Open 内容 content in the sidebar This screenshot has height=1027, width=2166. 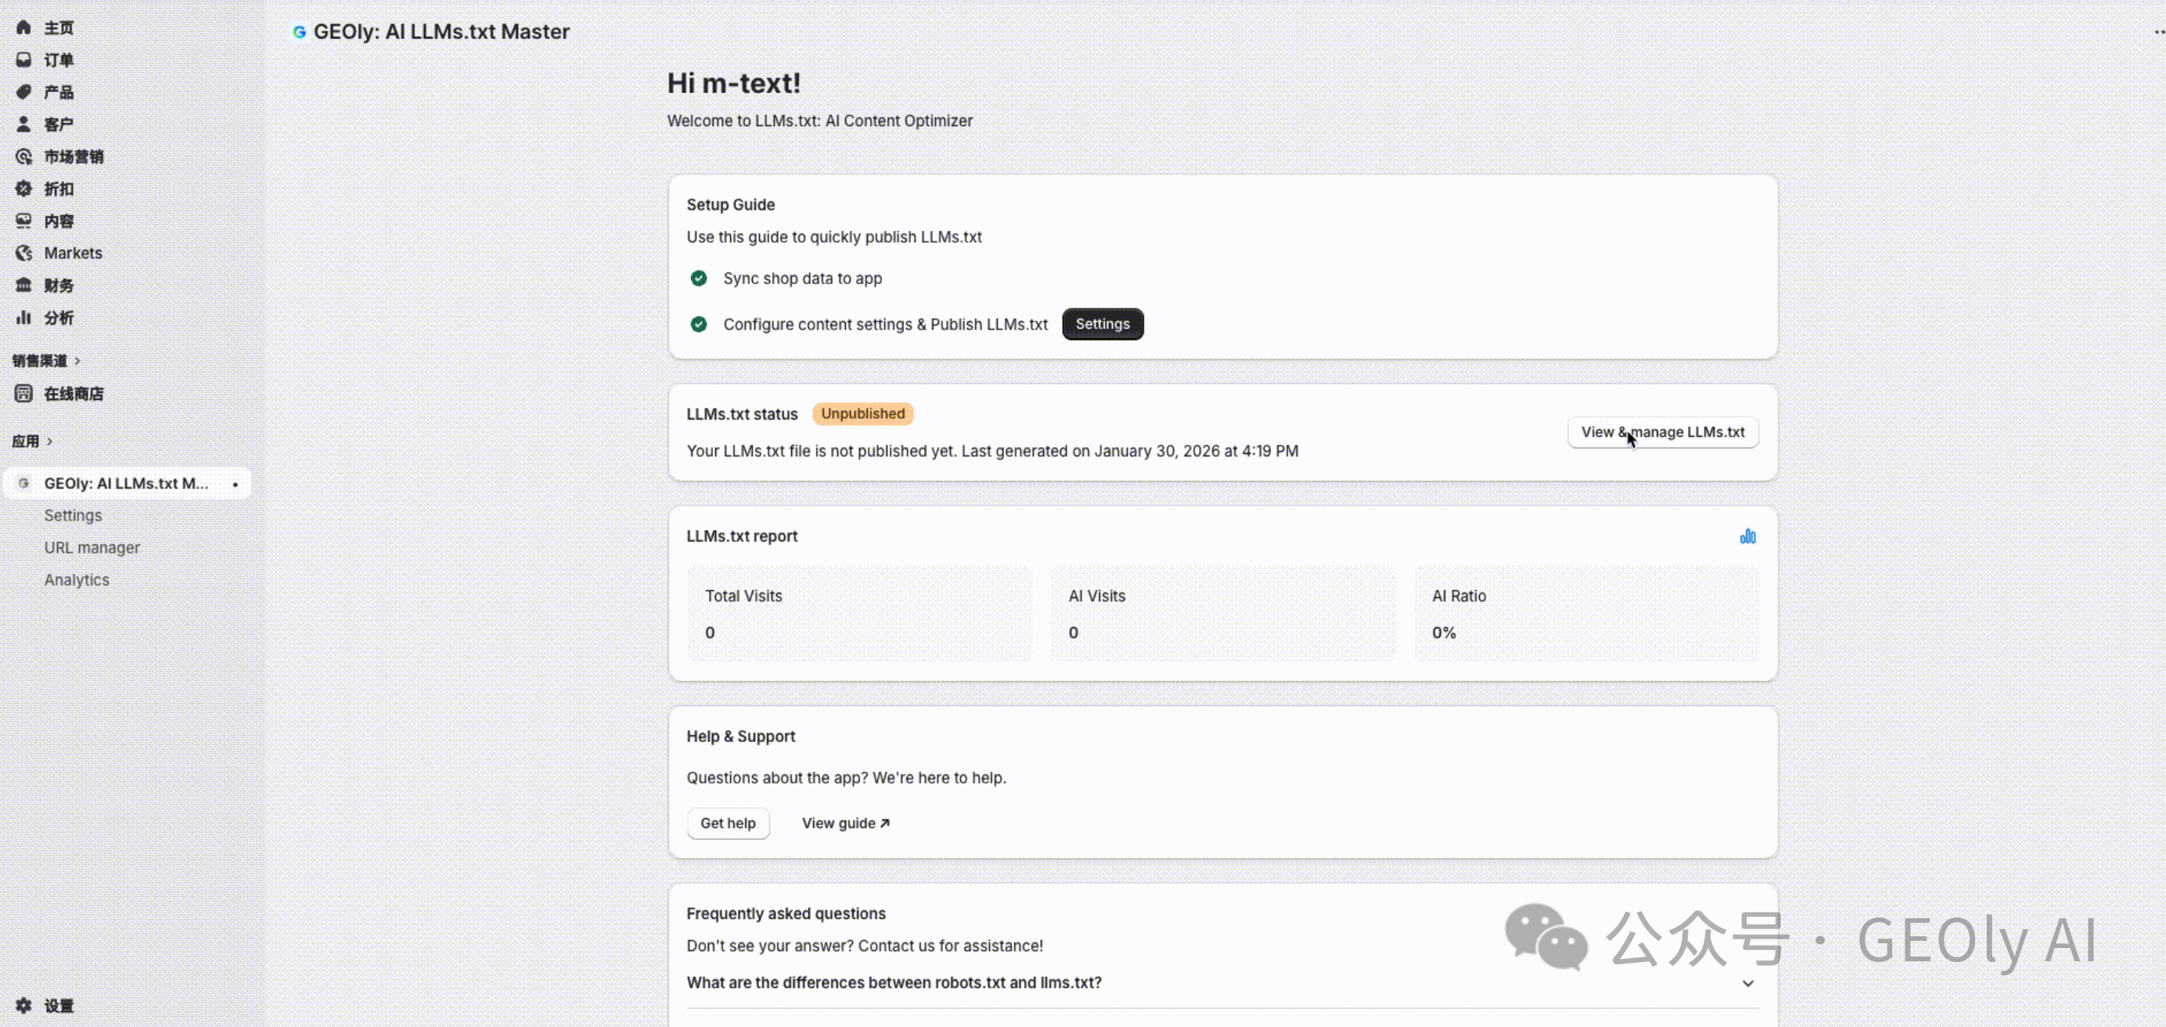[x=59, y=221]
